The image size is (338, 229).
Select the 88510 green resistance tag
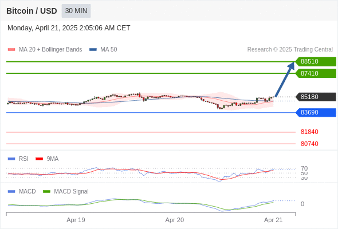(x=316, y=61)
